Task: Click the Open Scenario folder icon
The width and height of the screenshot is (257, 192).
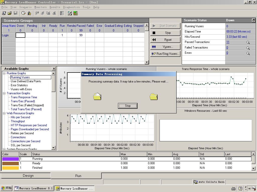Action: tap(10, 13)
